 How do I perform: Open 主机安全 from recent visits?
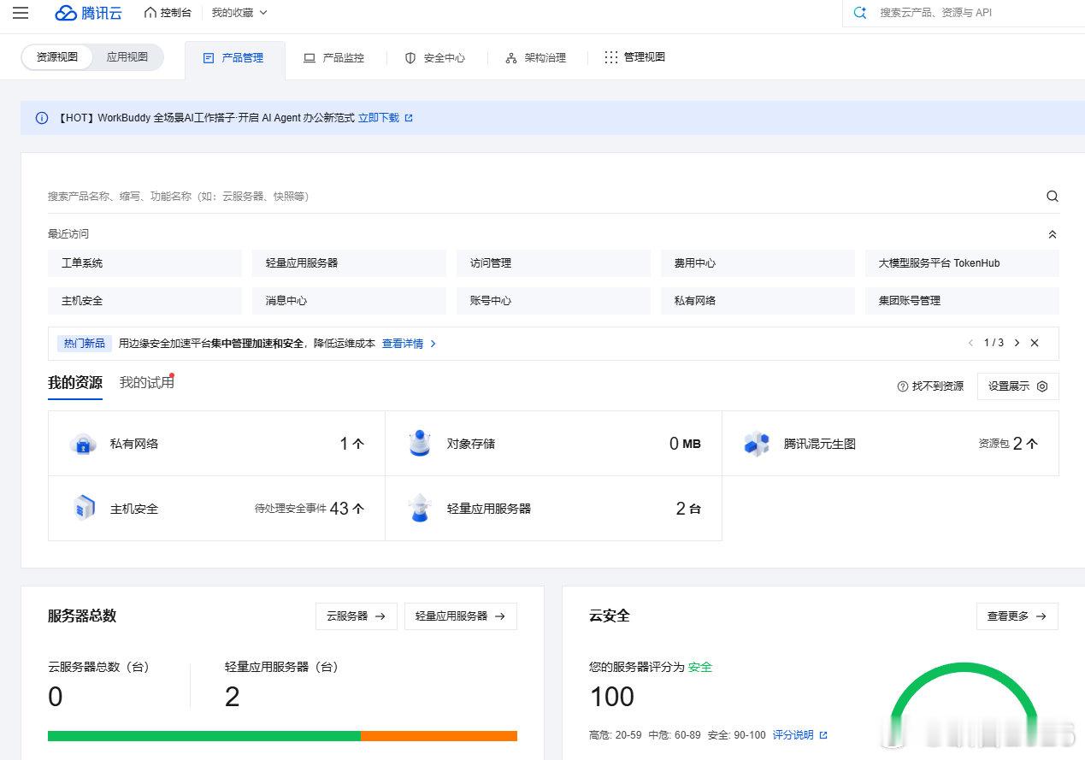144,301
